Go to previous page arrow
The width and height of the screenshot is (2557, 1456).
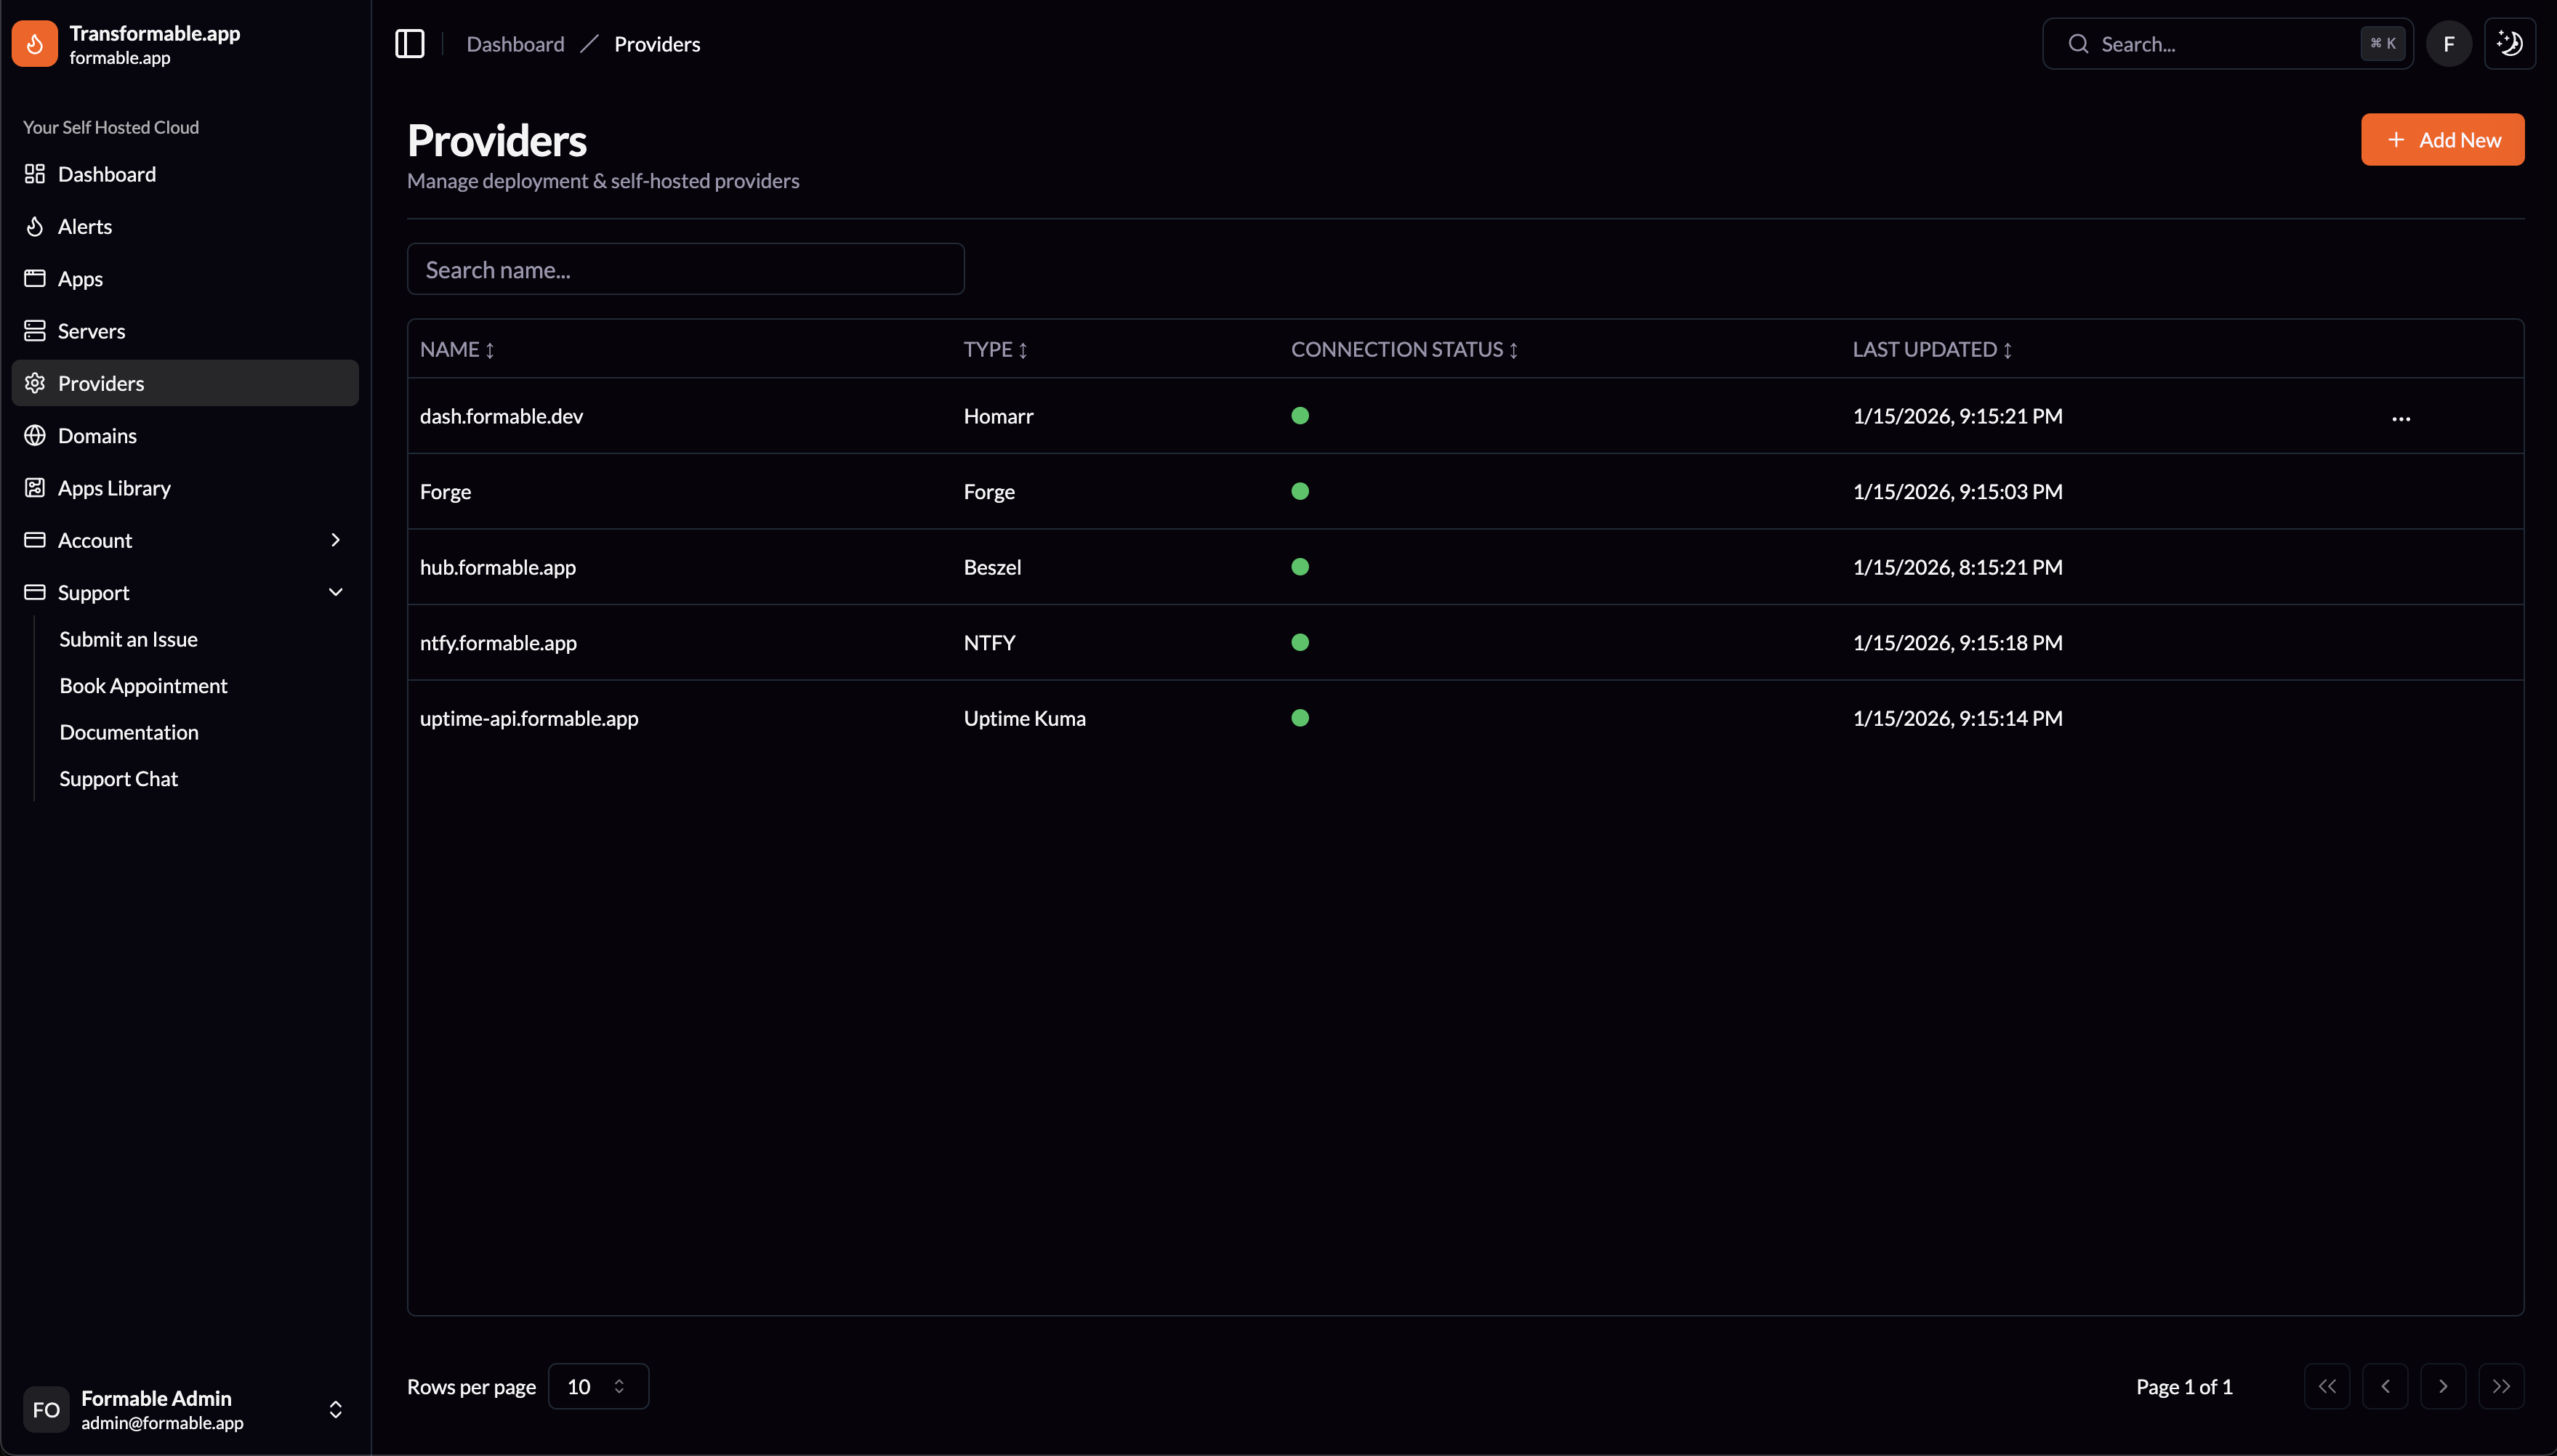[x=2385, y=1386]
